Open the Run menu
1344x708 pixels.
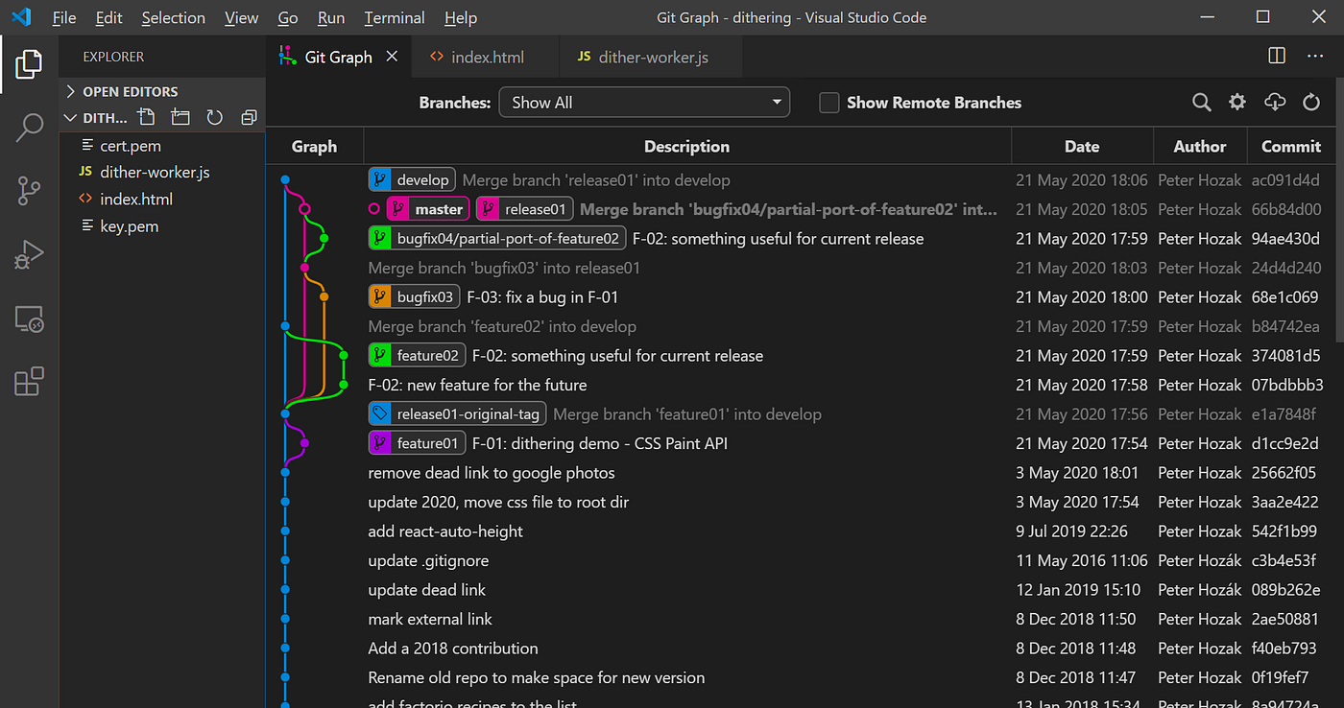pyautogui.click(x=331, y=18)
